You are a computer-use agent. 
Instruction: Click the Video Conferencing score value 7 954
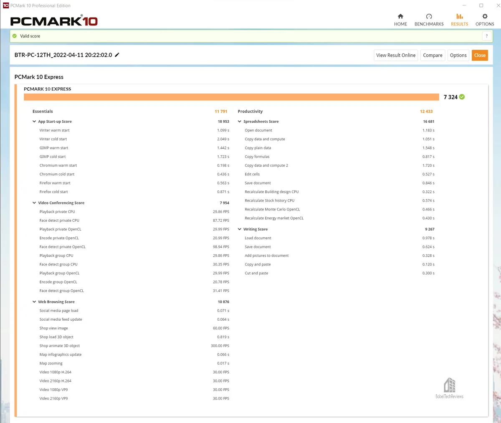coord(224,203)
